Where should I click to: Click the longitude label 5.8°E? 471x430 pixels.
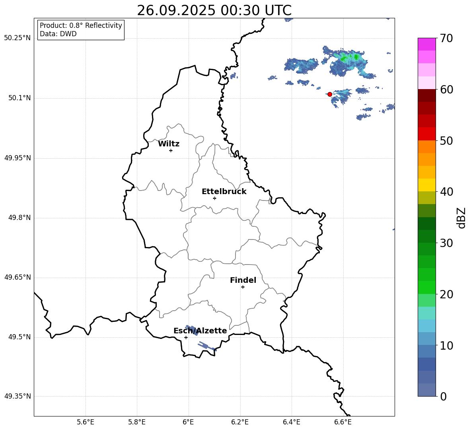click(x=137, y=422)
